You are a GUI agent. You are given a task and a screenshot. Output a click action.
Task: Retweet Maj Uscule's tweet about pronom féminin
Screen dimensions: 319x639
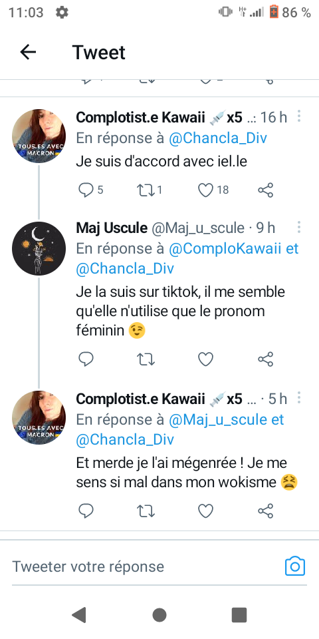146,359
